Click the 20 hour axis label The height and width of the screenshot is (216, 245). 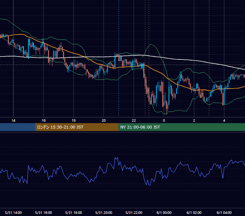[x=104, y=121]
